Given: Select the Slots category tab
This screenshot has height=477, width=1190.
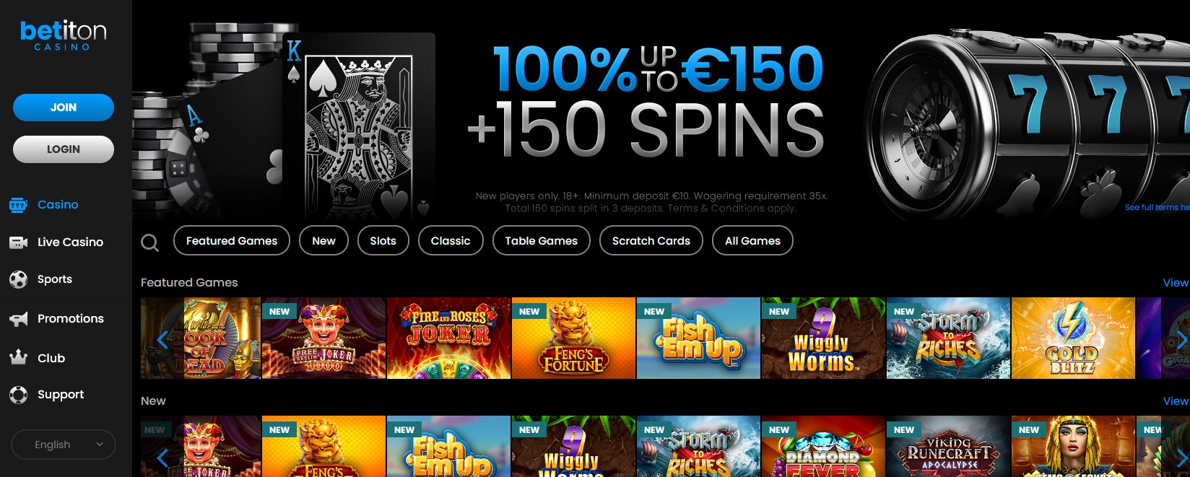Looking at the screenshot, I should coord(383,241).
